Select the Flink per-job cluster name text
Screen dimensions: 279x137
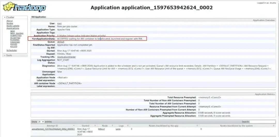67,27
